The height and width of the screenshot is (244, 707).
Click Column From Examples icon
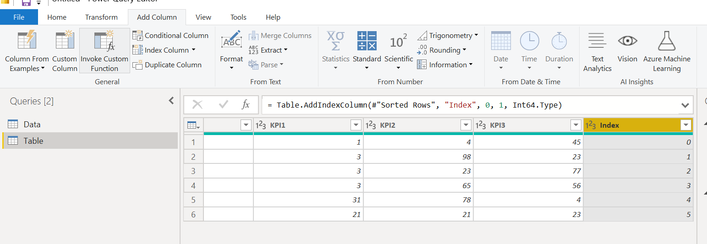[x=27, y=40]
